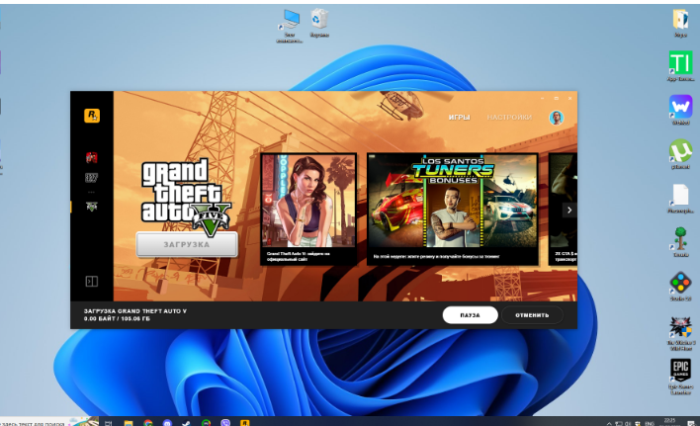Launch Terraria from the desktop tree icon
The height and width of the screenshot is (426, 700).
tap(680, 242)
